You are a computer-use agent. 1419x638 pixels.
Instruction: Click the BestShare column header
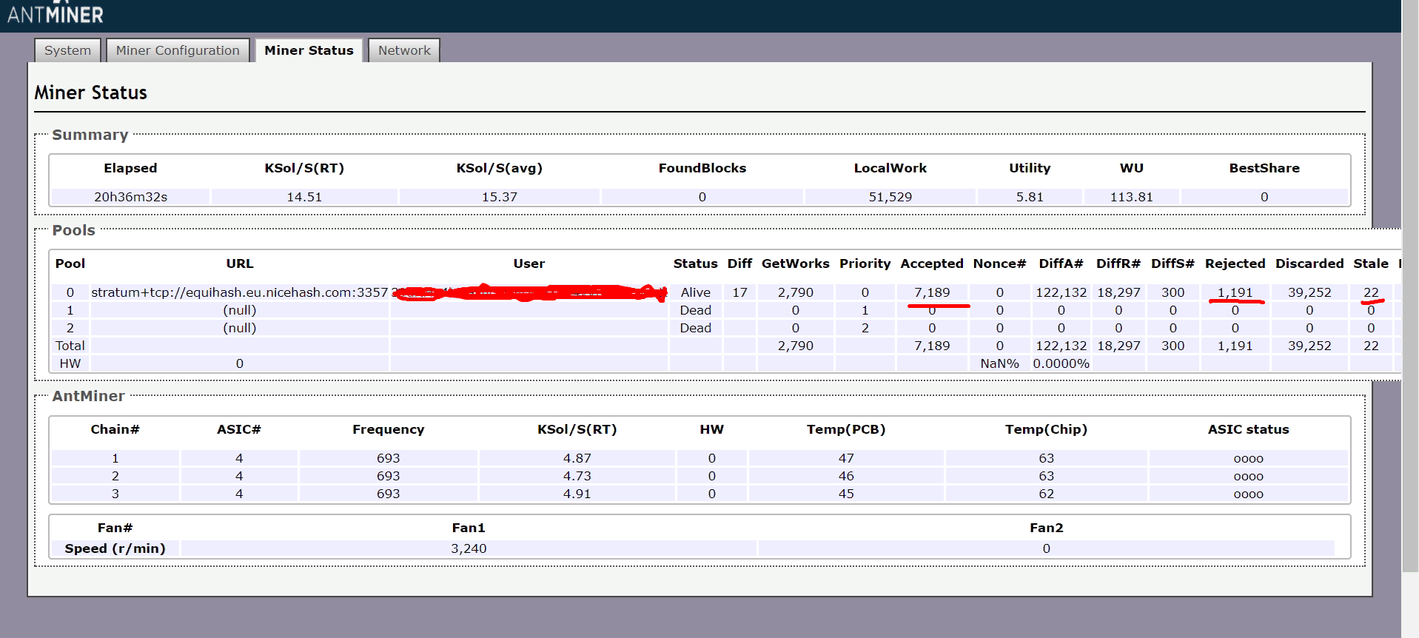[x=1264, y=168]
